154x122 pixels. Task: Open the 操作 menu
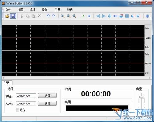pyautogui.click(x=45, y=10)
